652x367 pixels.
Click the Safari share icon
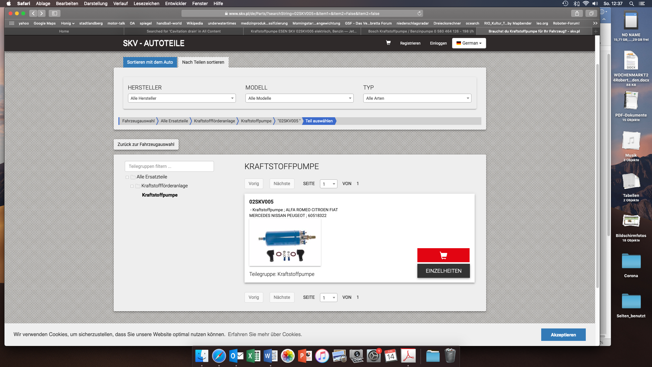[x=577, y=13]
